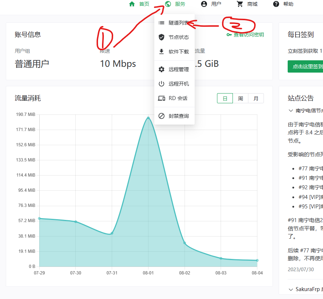The height and width of the screenshot is (299, 323).
Task: Click the user account icon
Action: [204, 4]
